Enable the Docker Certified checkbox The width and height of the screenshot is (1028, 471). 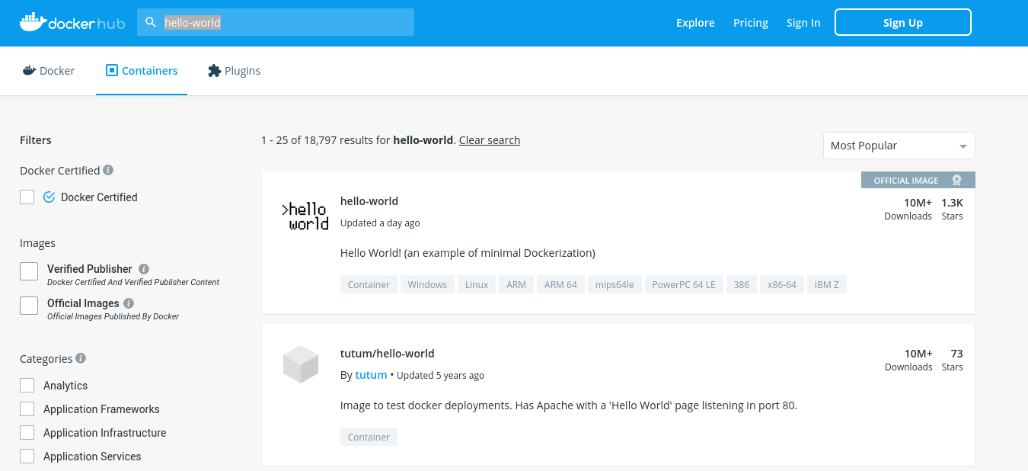27,197
